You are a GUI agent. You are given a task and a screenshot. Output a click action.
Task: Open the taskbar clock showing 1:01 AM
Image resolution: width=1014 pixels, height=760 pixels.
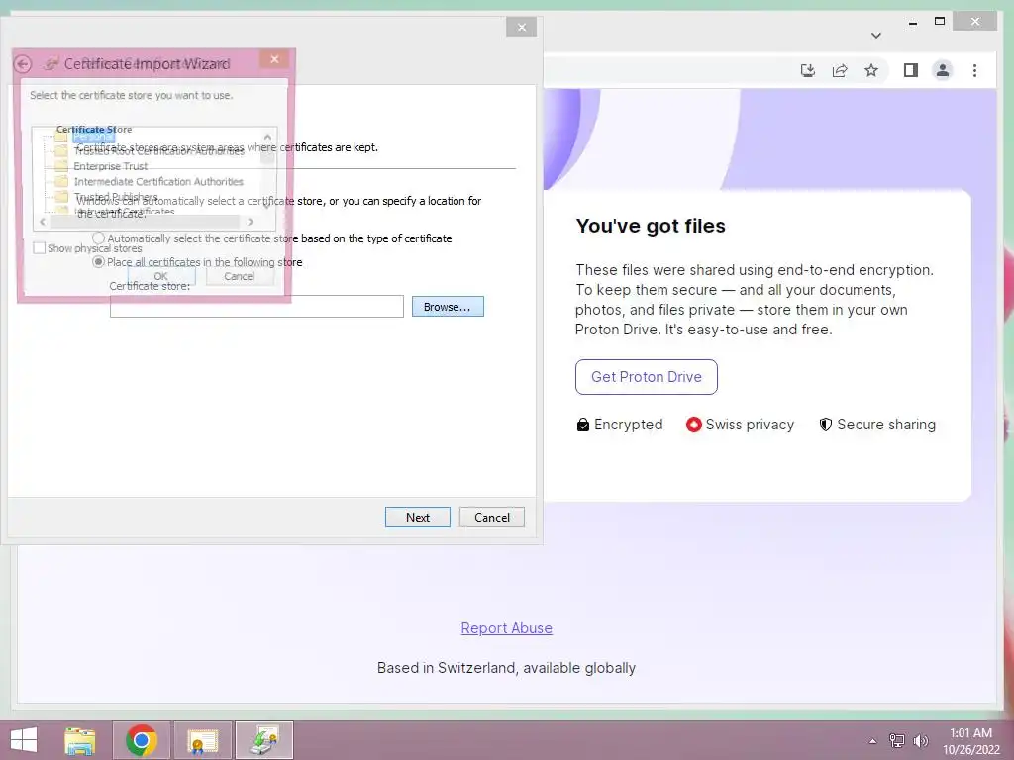point(970,741)
